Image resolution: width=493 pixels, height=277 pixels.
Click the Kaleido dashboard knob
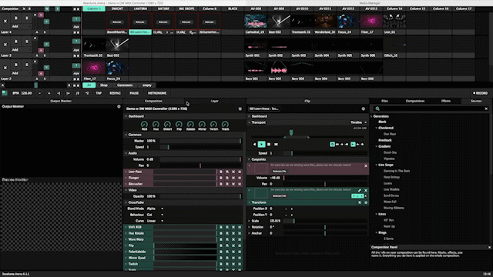pos(190,125)
